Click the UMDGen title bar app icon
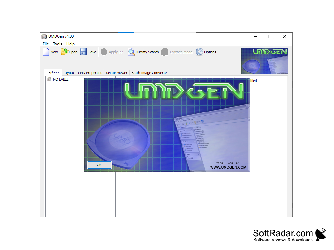The image size is (334, 250). [44, 36]
